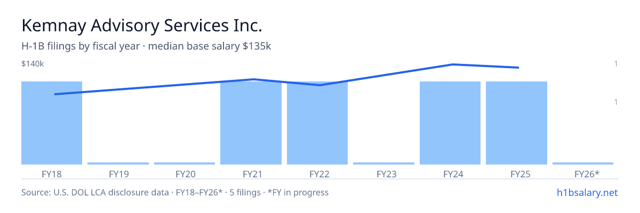Open the h1bsalary.net link
This screenshot has width=640, height=213.
click(587, 192)
